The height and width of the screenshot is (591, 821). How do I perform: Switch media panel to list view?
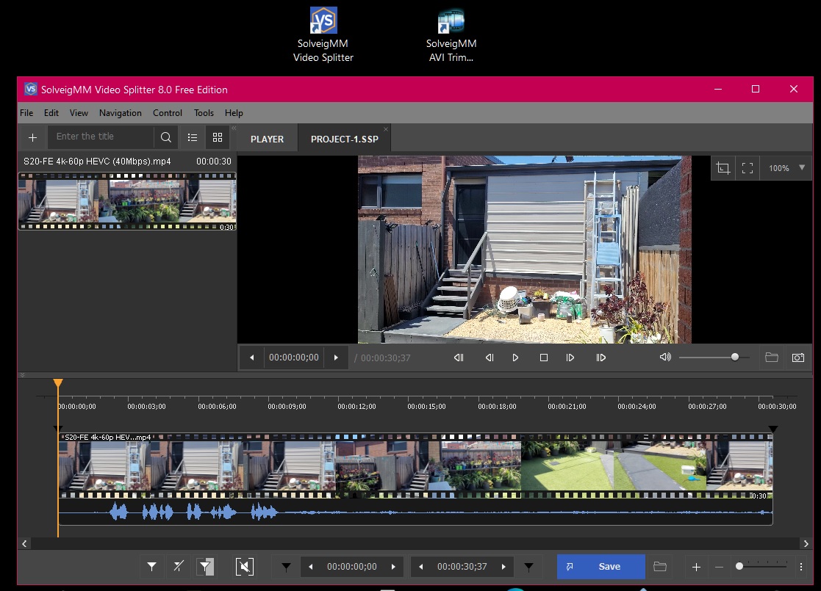click(193, 137)
